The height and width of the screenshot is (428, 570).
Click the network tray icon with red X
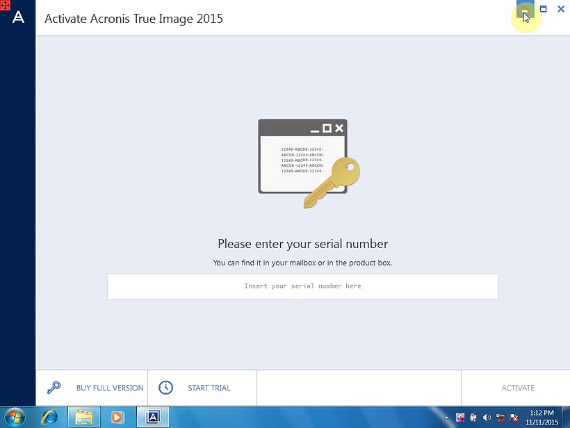500,418
